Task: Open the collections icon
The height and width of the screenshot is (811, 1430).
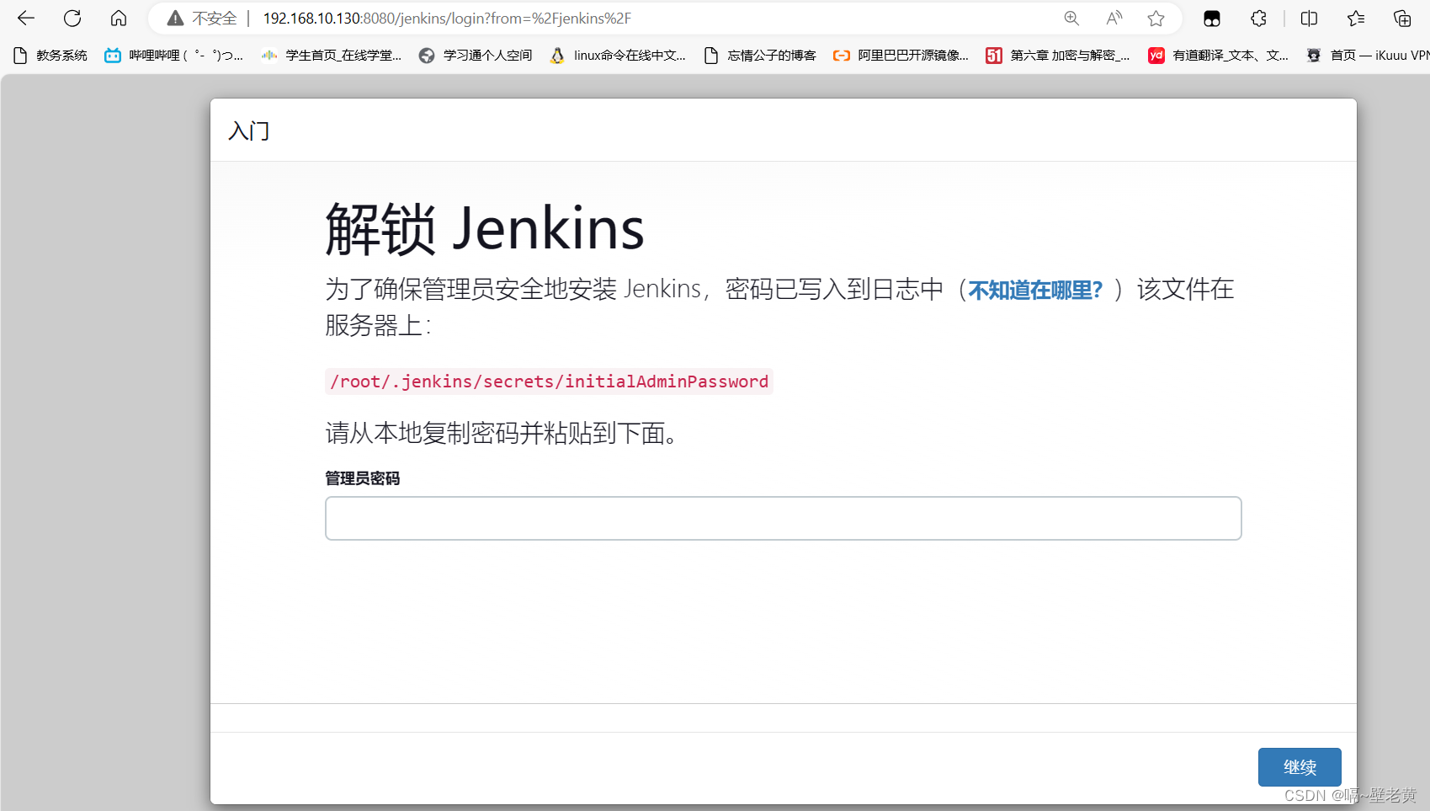Action: click(x=1402, y=19)
